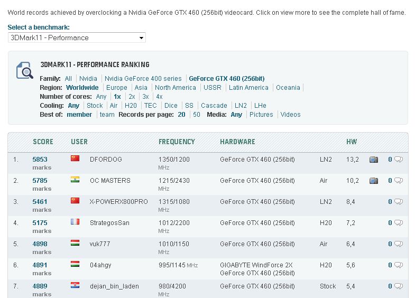The image size is (415, 298).
Task: Select Family filter Nvidia
Action: (88, 79)
